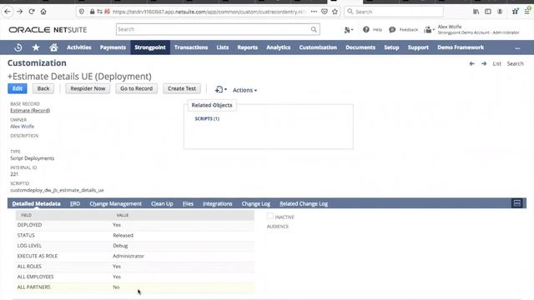Open the Analytics menu
This screenshot has width=534, height=300.
point(278,47)
